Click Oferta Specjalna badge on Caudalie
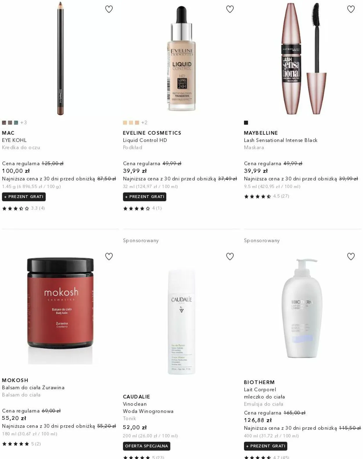363x459 pixels. point(147,446)
